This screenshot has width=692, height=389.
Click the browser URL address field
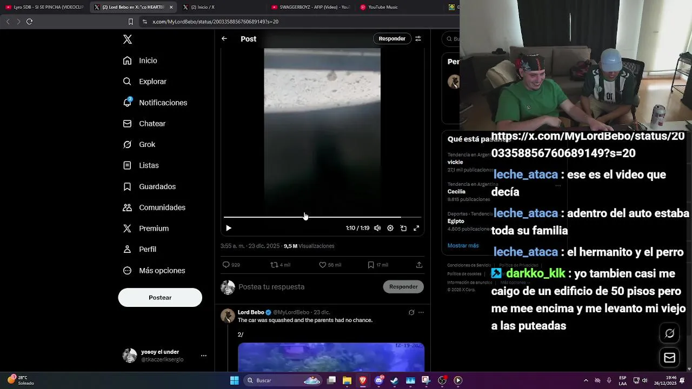point(300,22)
